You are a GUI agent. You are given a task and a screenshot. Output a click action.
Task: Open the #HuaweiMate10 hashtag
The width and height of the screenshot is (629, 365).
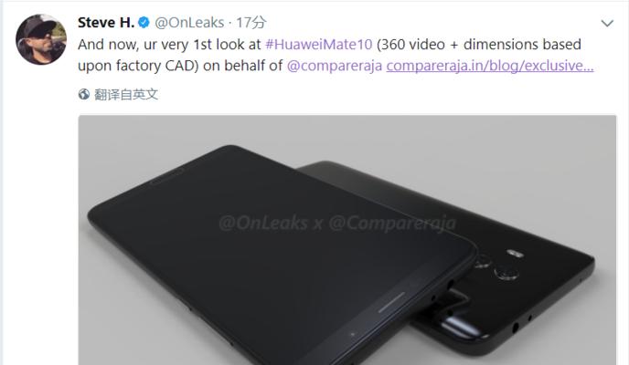(x=319, y=45)
